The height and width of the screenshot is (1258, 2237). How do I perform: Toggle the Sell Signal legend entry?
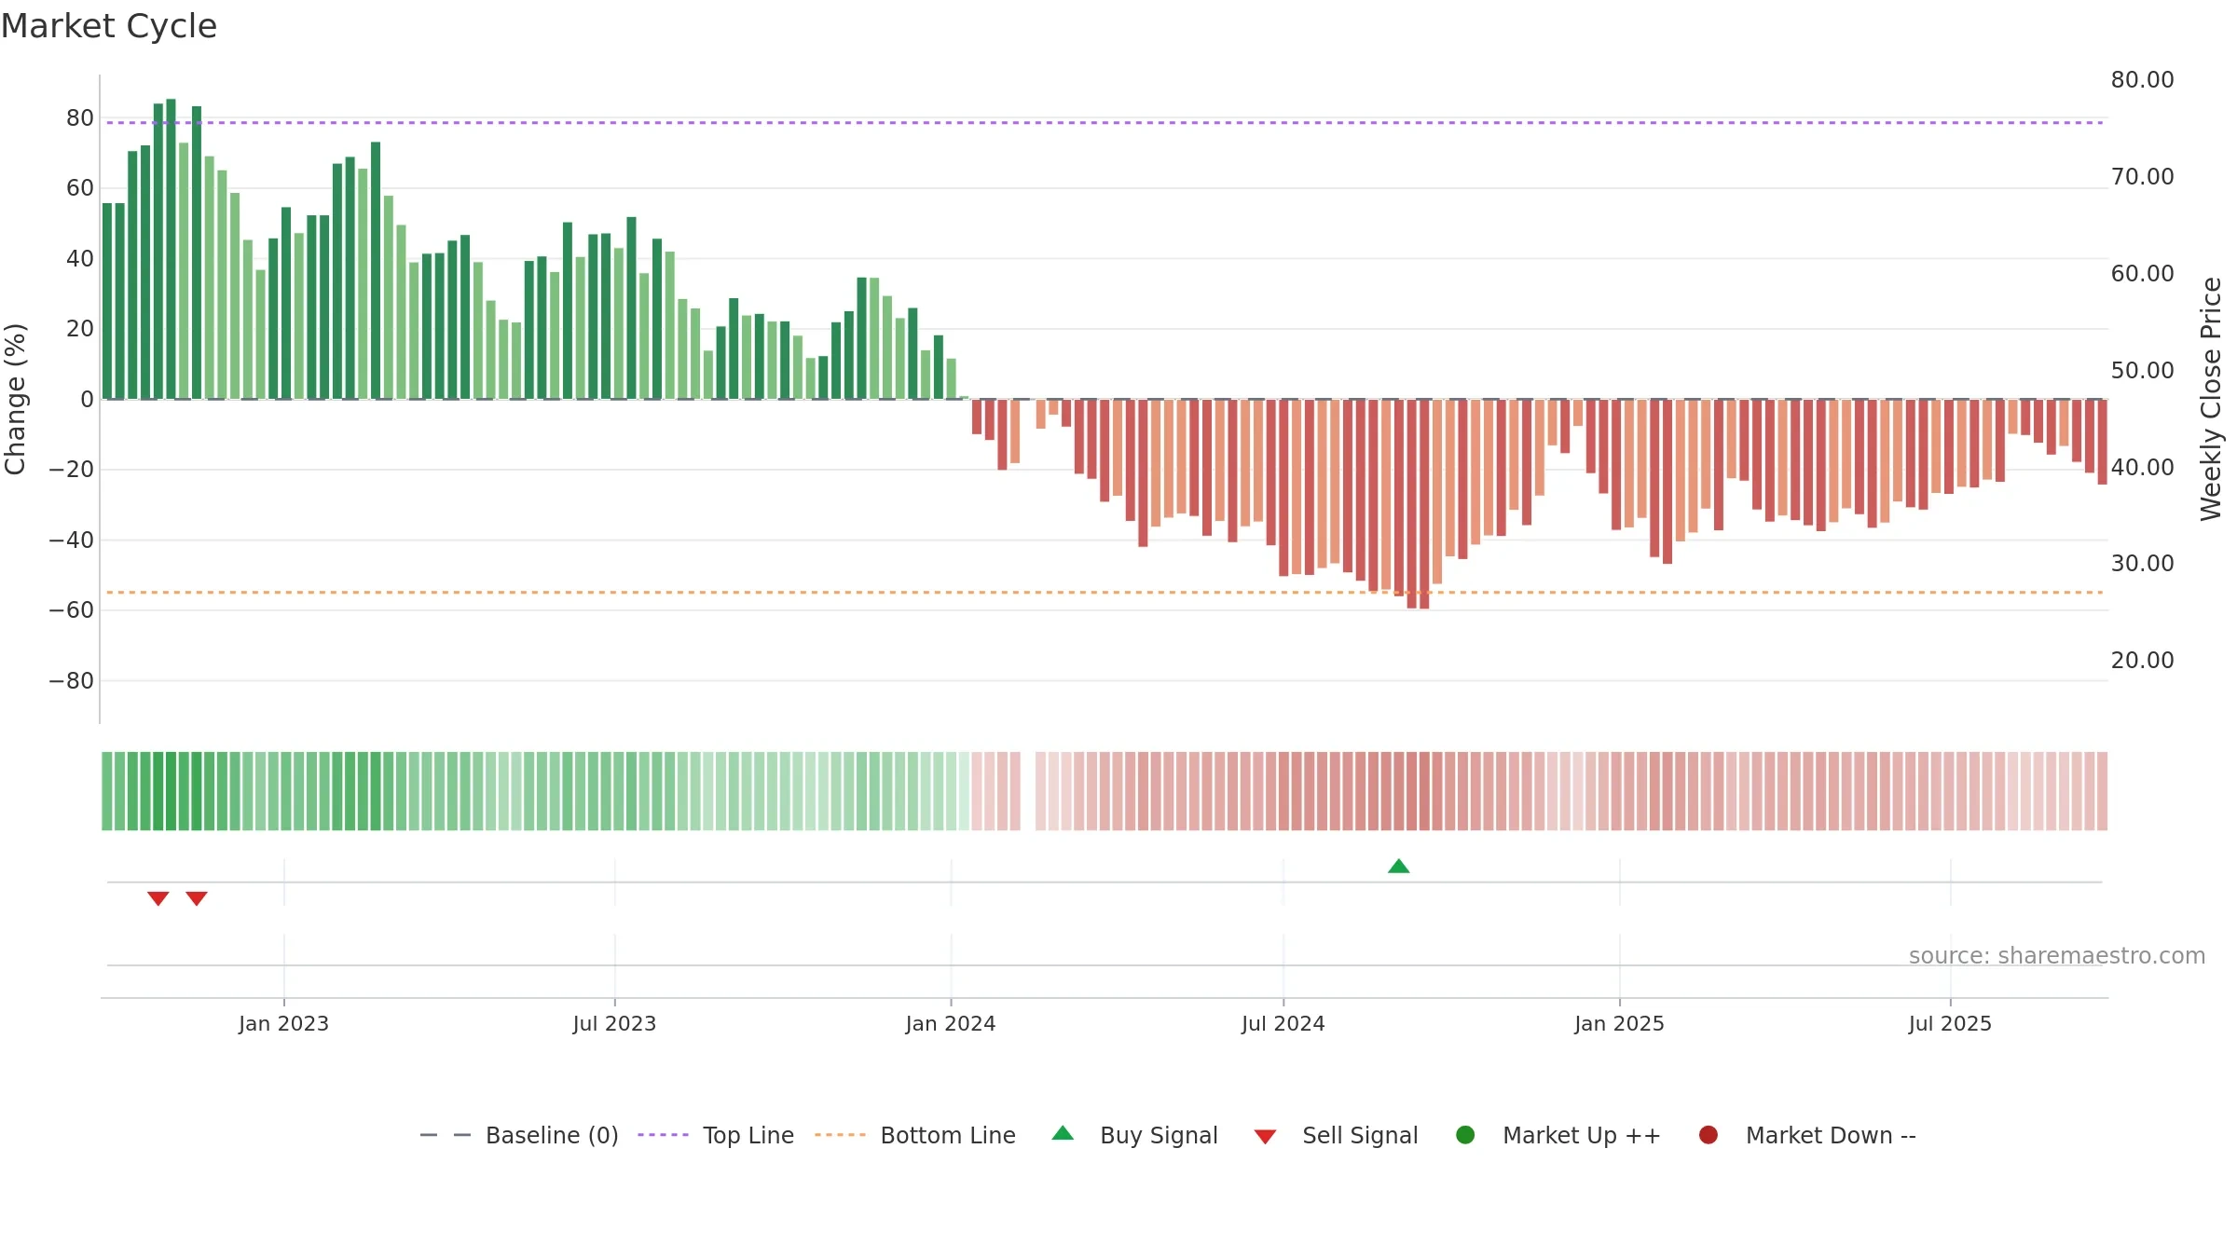(1336, 1135)
